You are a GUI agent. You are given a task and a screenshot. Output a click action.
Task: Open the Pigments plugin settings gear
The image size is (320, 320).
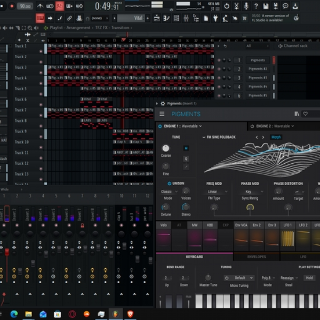pos(163,103)
